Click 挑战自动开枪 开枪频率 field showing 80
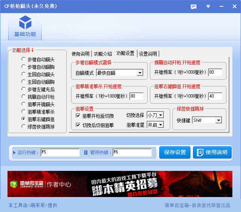241x212 pixels. 215,72
